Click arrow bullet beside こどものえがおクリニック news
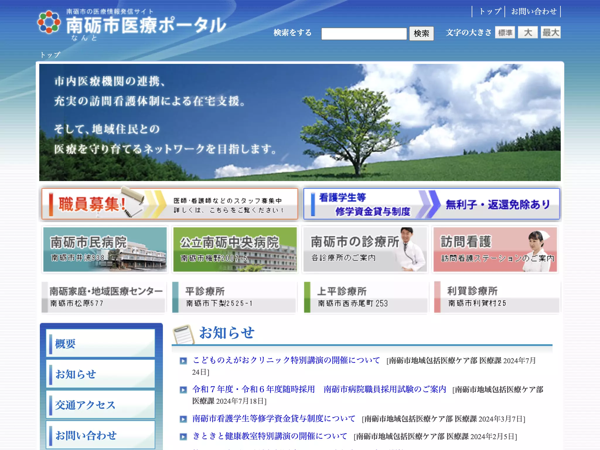Image resolution: width=600 pixels, height=450 pixels. [x=183, y=361]
